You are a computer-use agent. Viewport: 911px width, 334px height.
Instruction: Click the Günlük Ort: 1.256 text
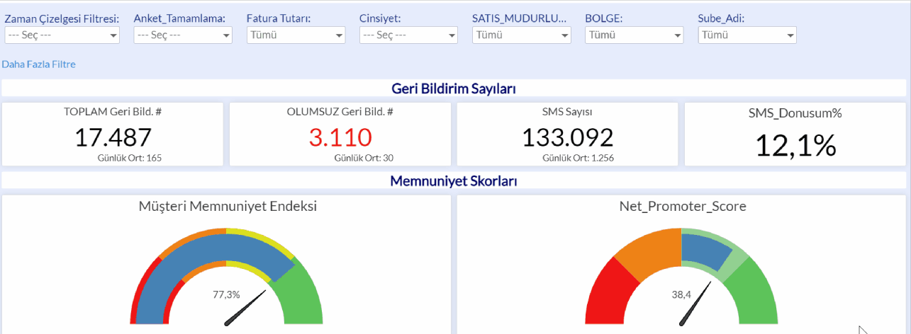[578, 158]
